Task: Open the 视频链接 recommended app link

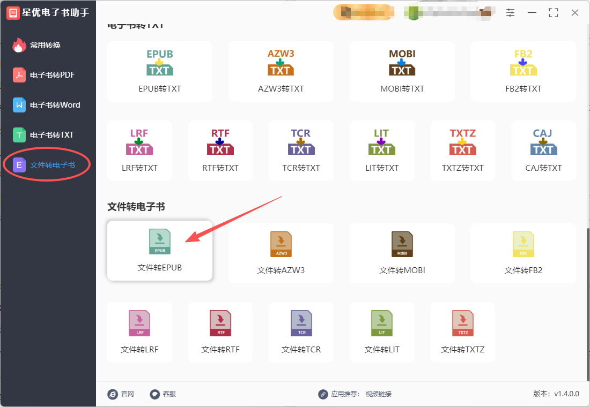Action: [x=379, y=394]
